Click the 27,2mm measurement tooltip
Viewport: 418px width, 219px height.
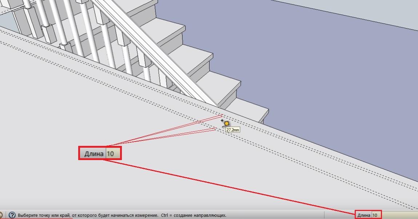point(232,130)
